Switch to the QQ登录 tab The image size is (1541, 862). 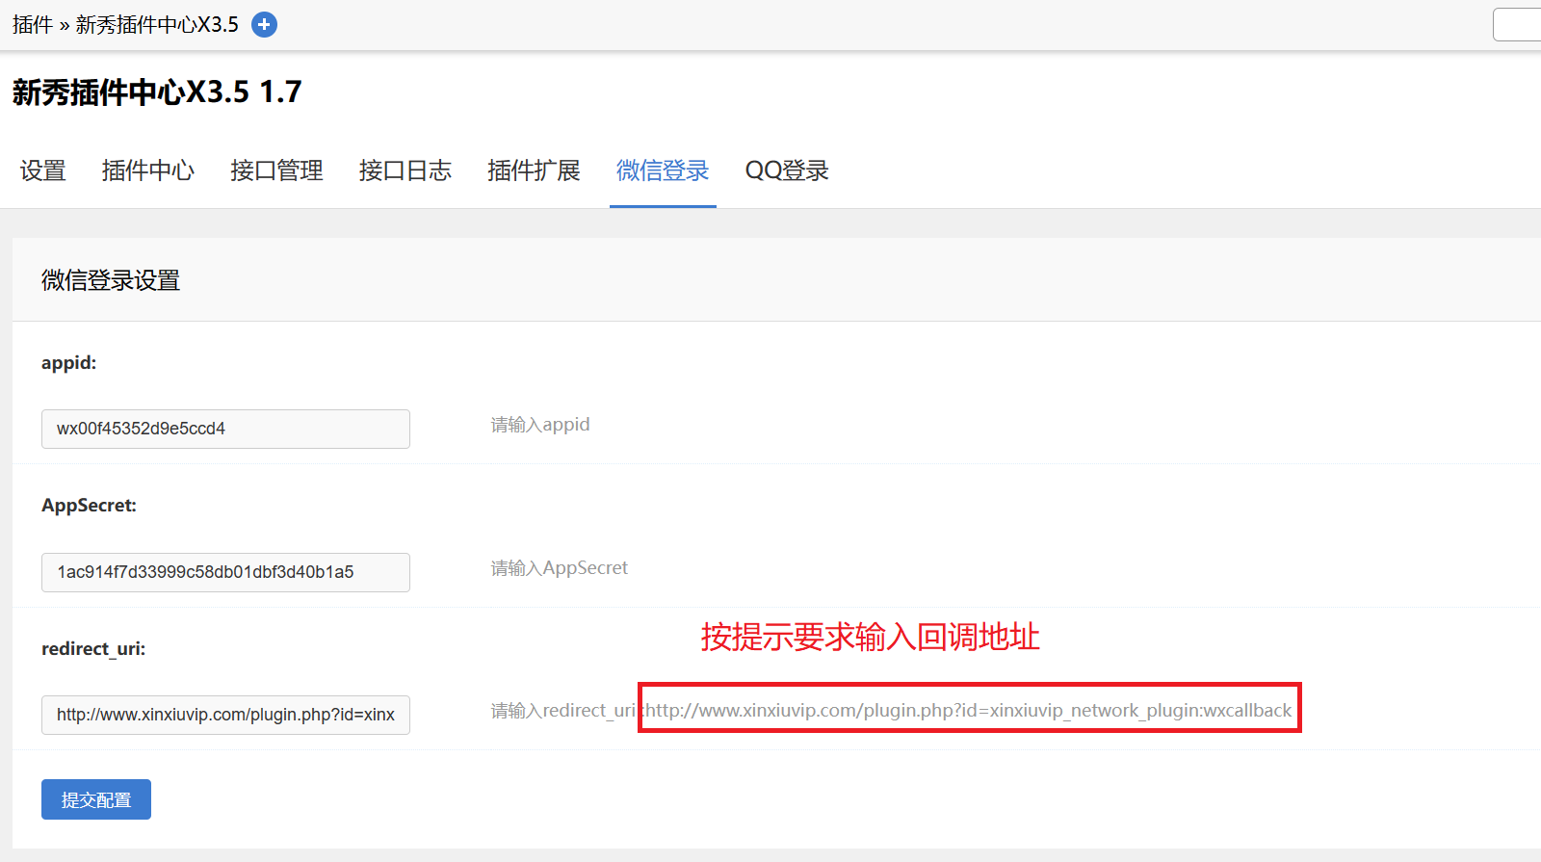[787, 171]
